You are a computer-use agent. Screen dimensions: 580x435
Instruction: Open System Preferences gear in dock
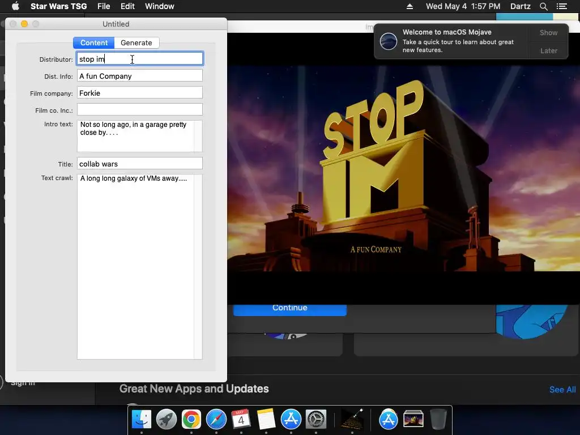[316, 420]
